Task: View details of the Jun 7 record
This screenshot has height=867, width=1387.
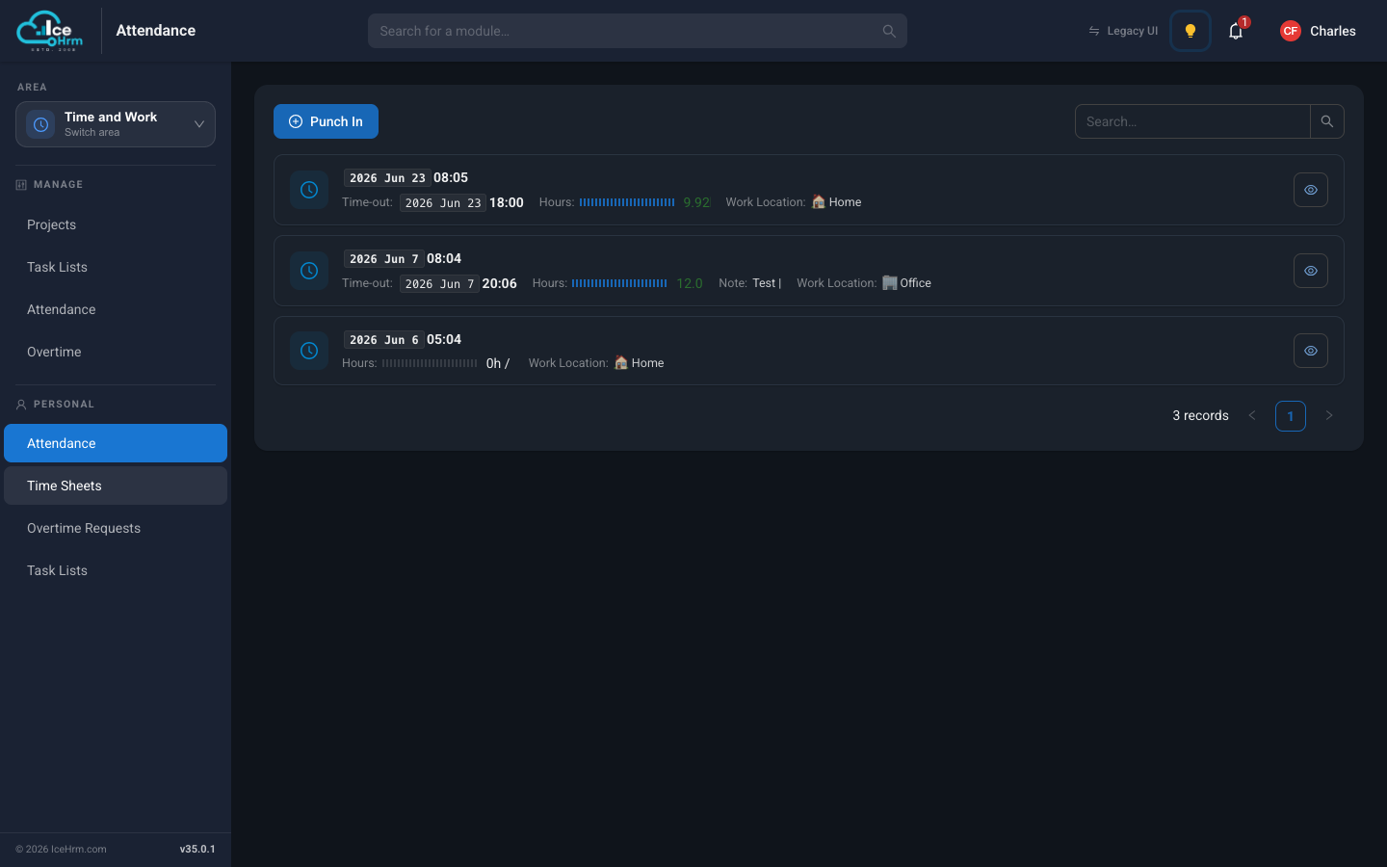Action: (1311, 271)
